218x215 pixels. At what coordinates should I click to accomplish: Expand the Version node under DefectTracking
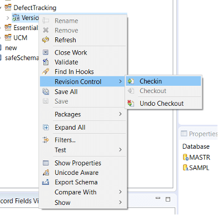[x=8, y=18]
